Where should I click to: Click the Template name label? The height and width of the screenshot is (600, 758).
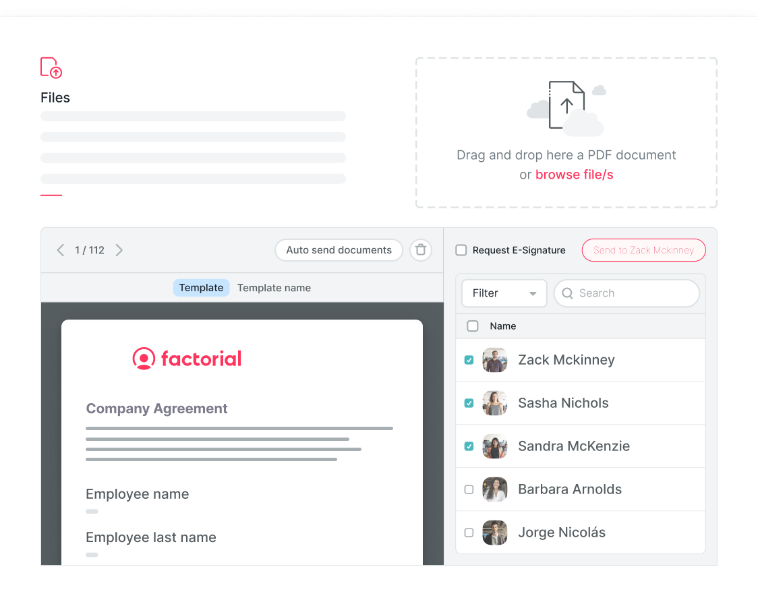[x=274, y=288]
